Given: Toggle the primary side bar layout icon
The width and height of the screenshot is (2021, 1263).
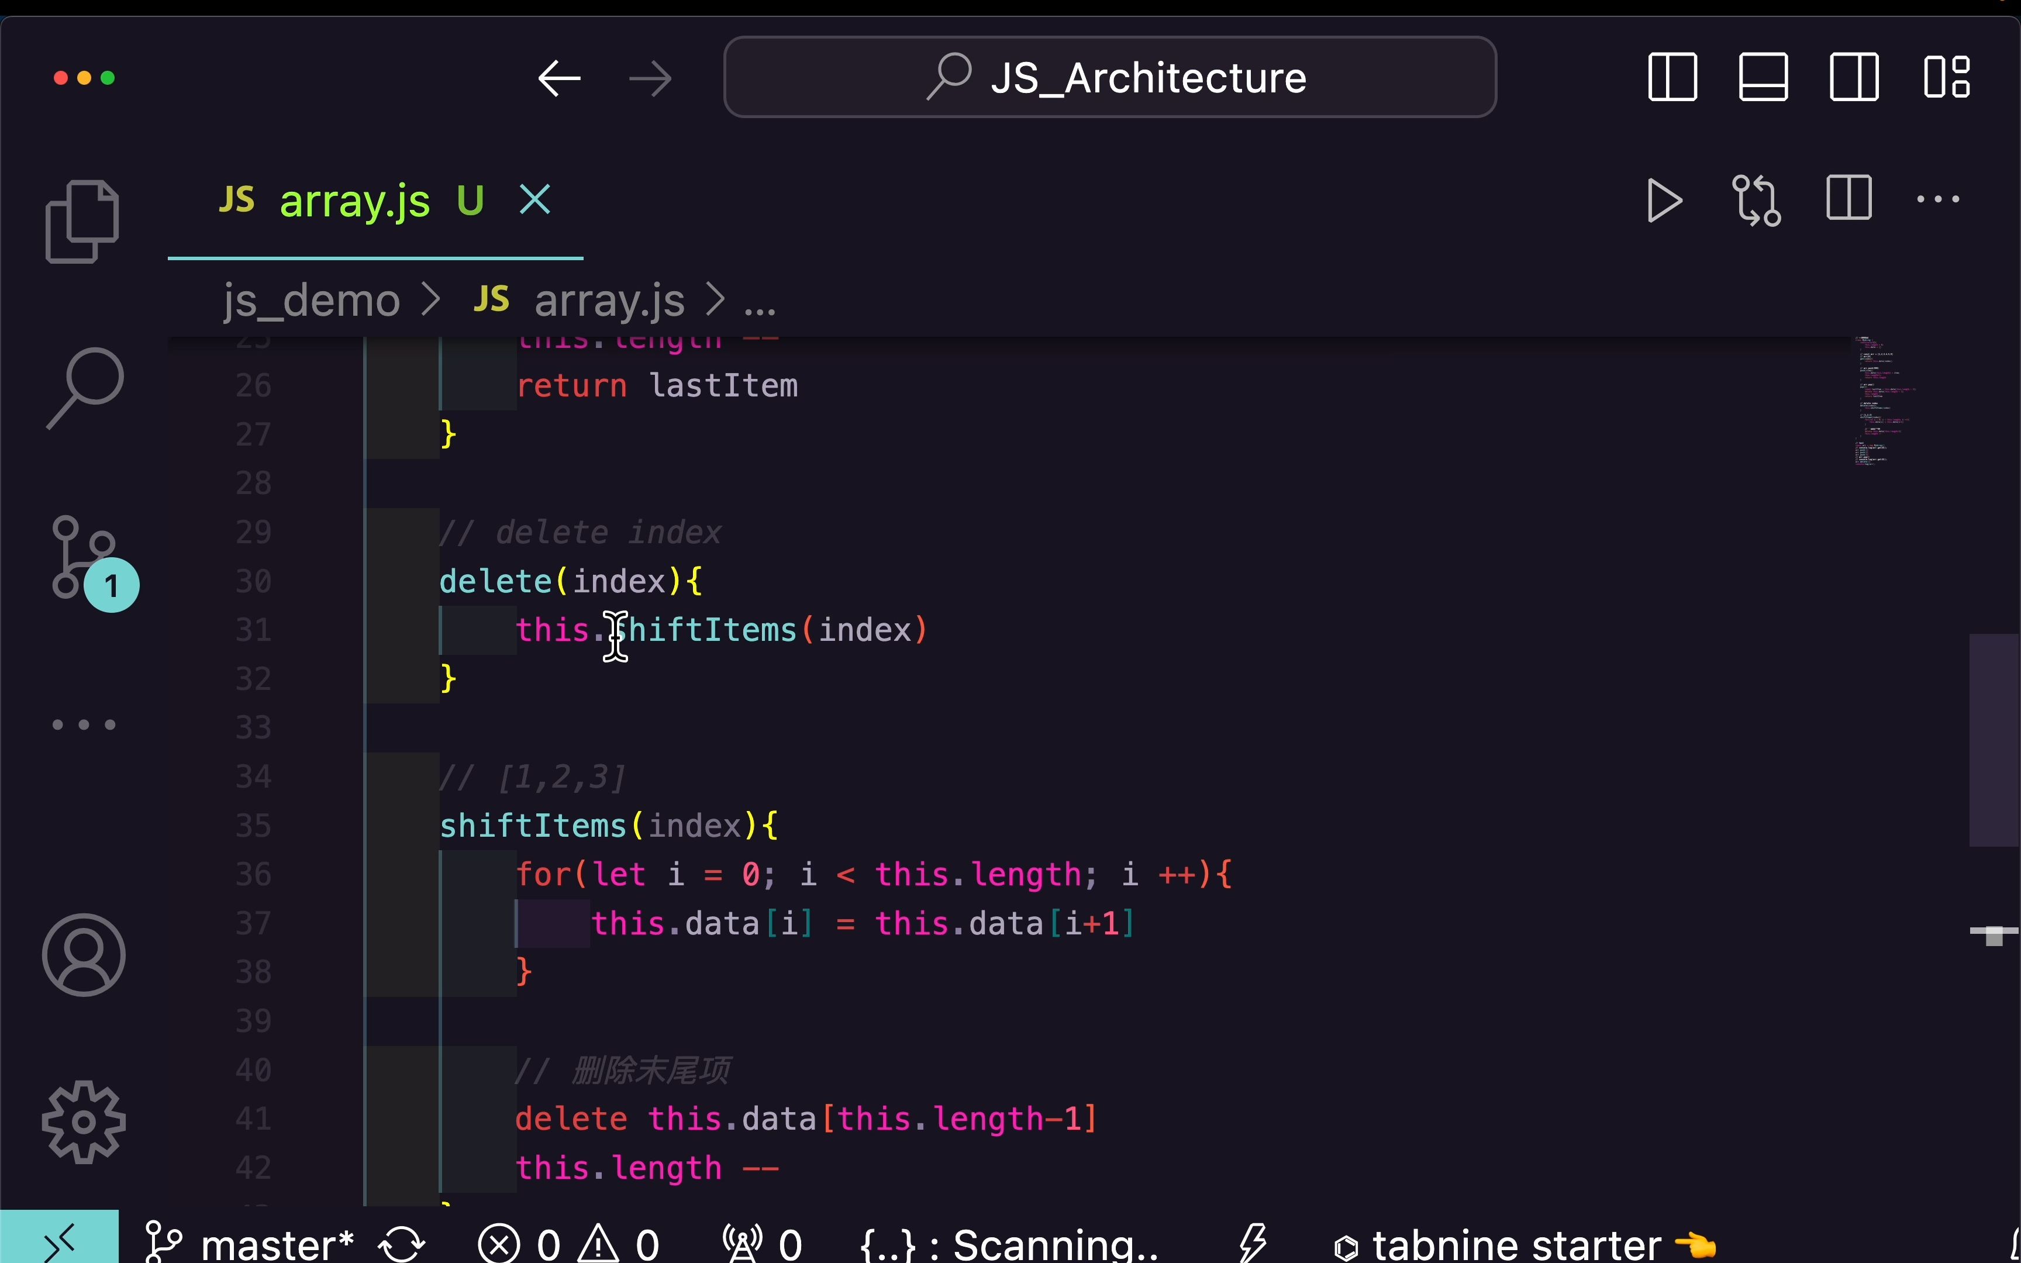Looking at the screenshot, I should click(1672, 77).
